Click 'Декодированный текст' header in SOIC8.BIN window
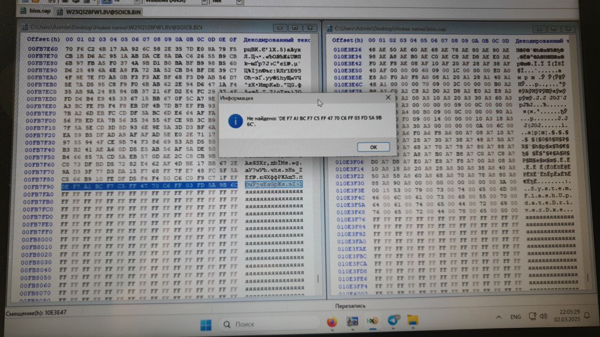 coord(277,40)
